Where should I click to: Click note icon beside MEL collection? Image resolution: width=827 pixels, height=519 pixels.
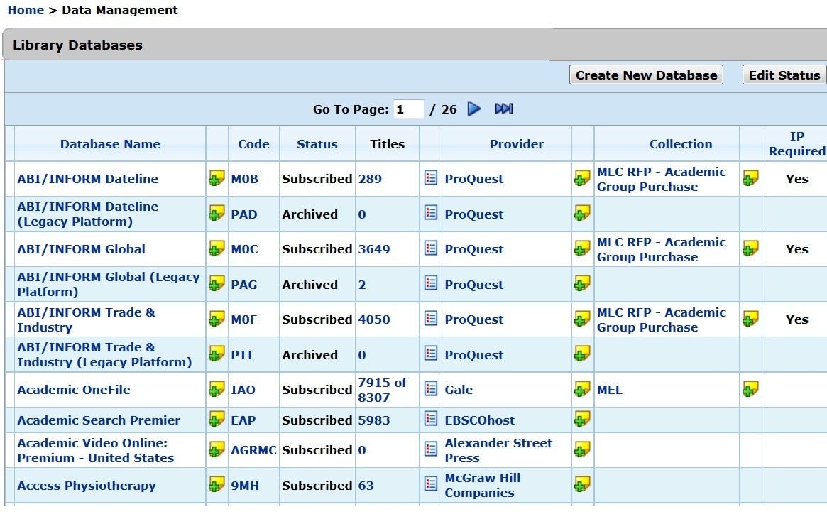click(x=750, y=389)
